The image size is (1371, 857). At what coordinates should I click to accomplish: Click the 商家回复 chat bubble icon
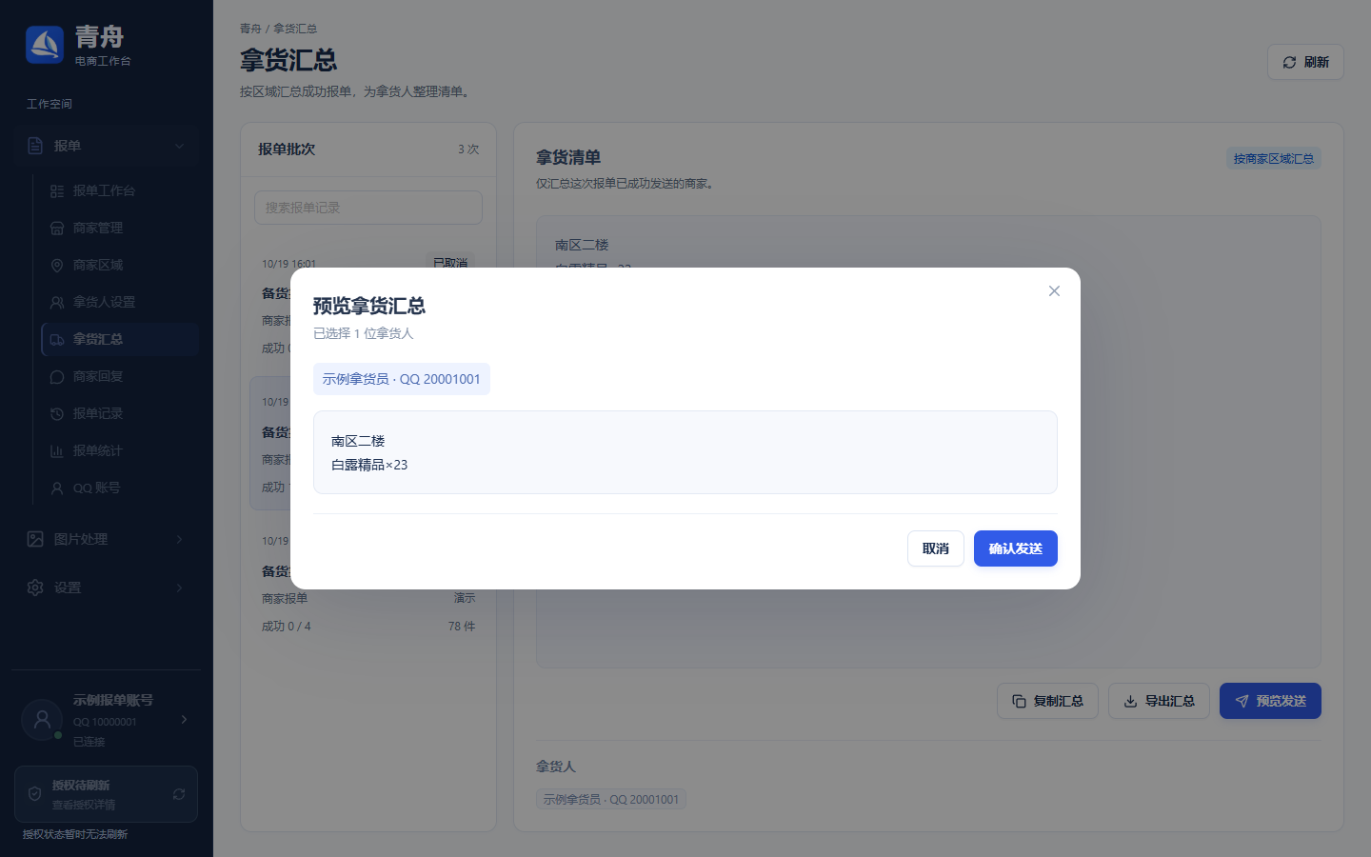click(57, 377)
